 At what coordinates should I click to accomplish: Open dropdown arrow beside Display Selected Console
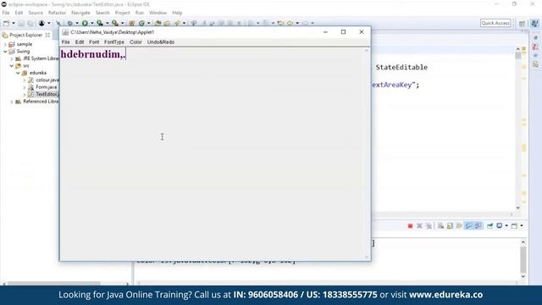click(x=506, y=226)
